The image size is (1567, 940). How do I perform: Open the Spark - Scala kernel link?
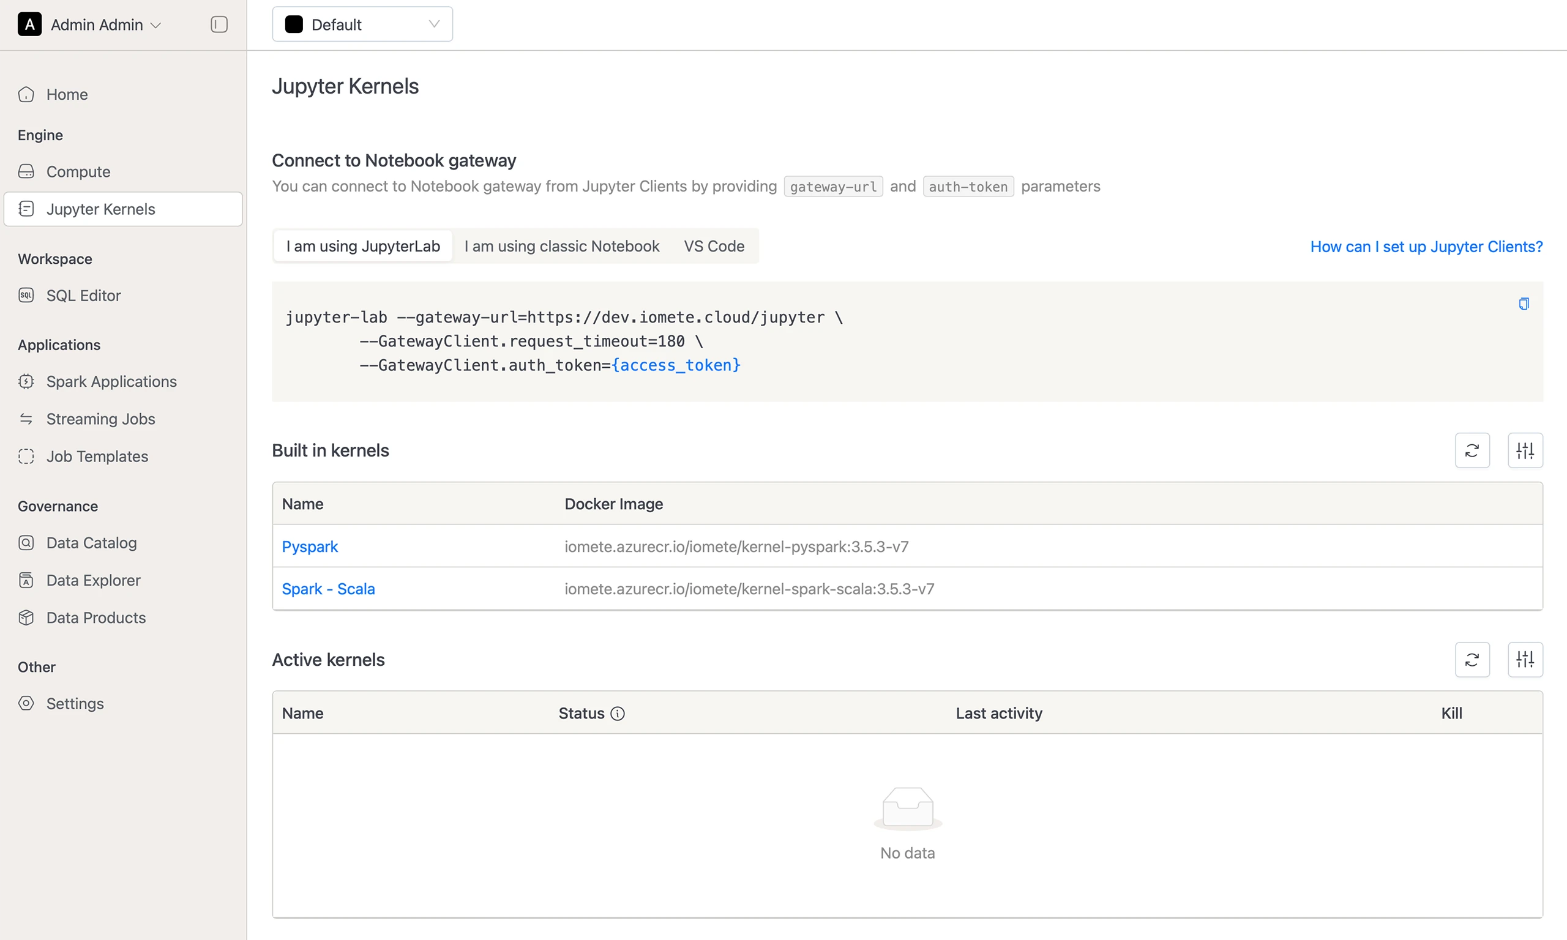click(328, 589)
